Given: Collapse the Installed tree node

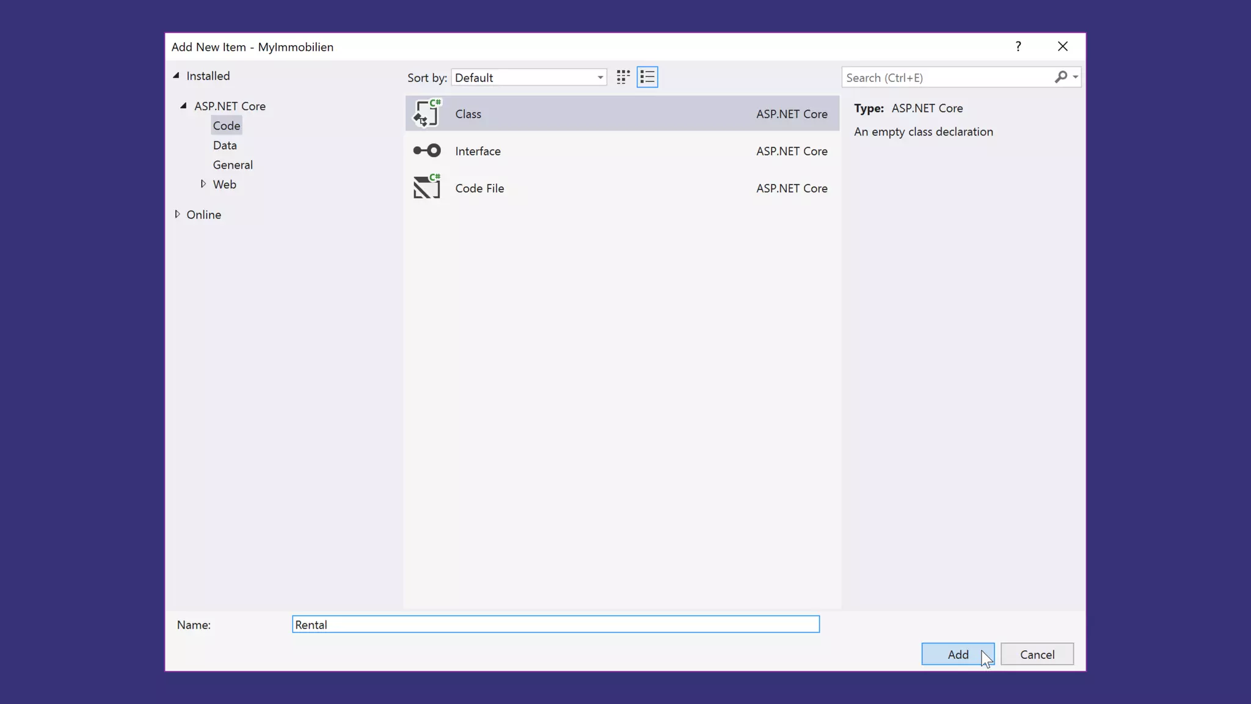Looking at the screenshot, I should coord(176,75).
